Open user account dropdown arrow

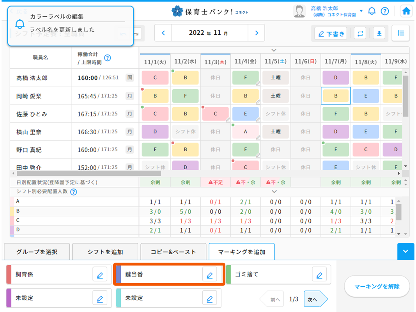tap(361, 11)
